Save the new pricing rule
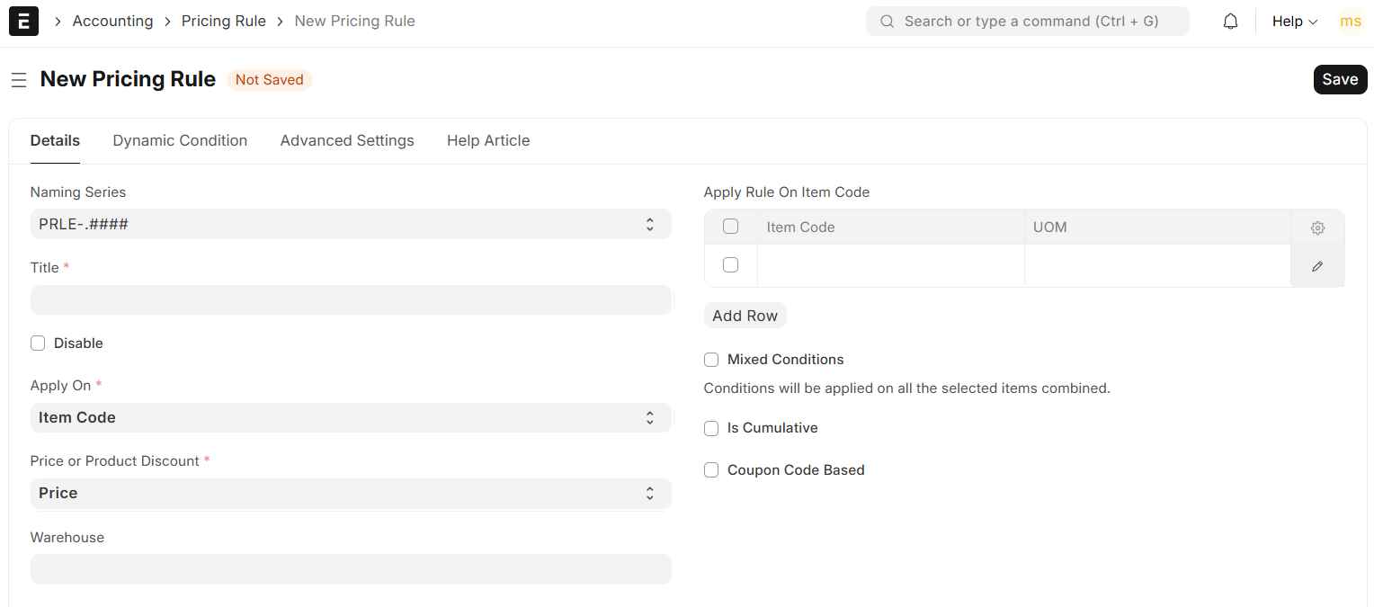Viewport: 1374px width, 607px height. pyautogui.click(x=1340, y=79)
